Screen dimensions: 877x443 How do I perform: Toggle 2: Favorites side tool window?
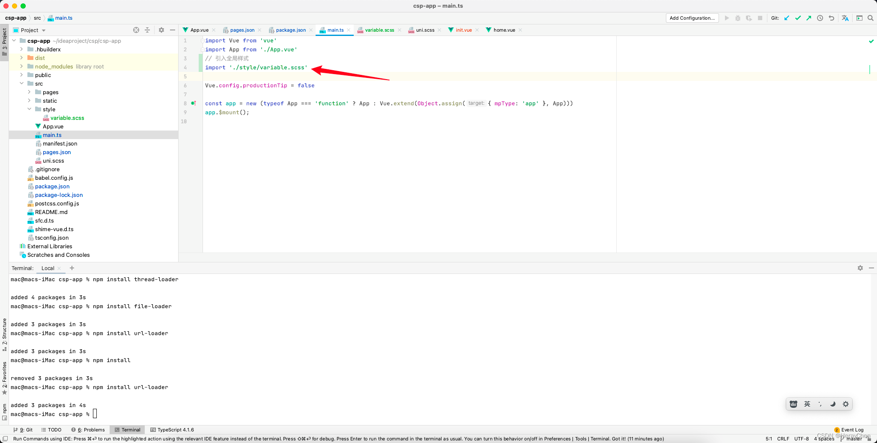pos(4,378)
